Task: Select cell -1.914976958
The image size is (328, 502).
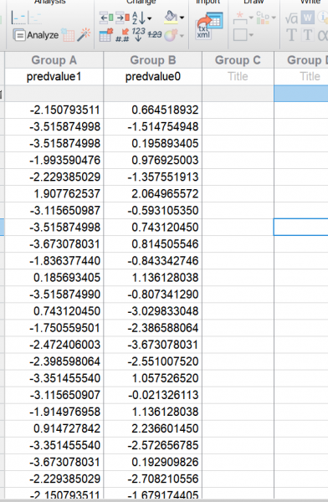Action: pos(54,412)
